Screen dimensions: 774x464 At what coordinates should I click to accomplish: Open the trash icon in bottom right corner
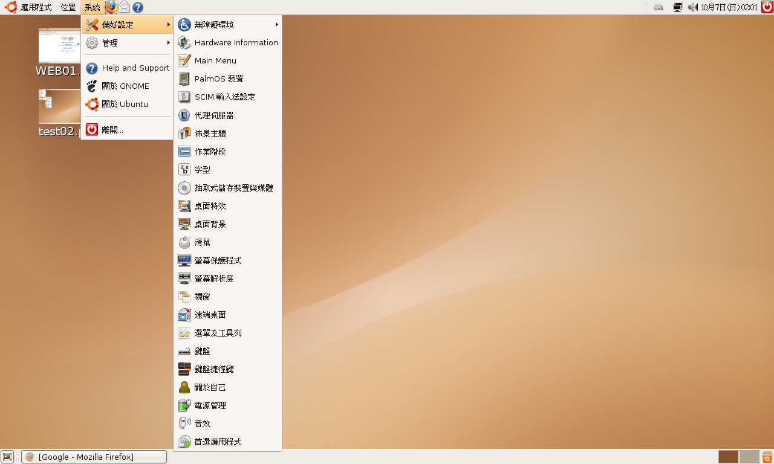pyautogui.click(x=767, y=457)
